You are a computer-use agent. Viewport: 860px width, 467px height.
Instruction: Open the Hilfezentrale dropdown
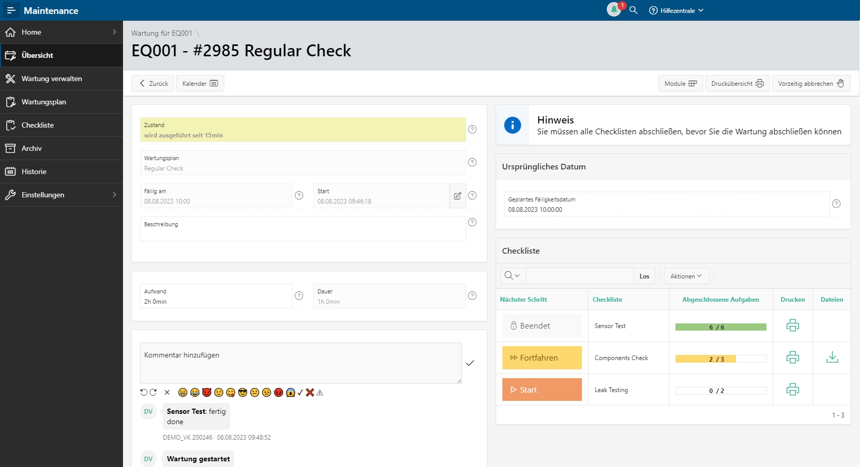(x=677, y=10)
